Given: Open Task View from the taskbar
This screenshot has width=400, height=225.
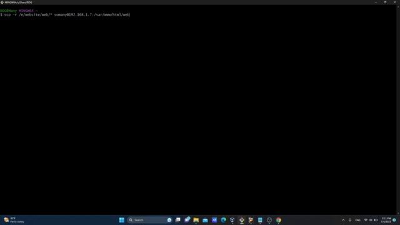Looking at the screenshot, I should click(x=177, y=219).
